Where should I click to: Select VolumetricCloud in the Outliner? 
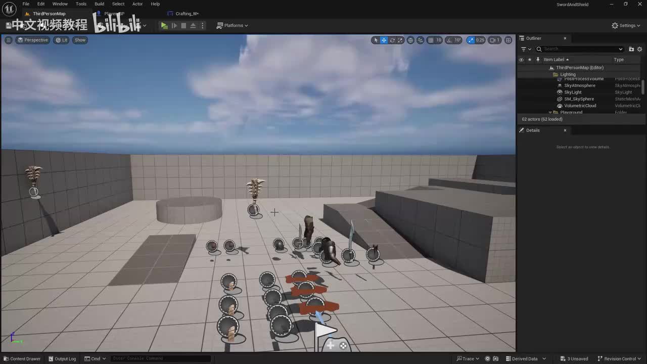579,106
